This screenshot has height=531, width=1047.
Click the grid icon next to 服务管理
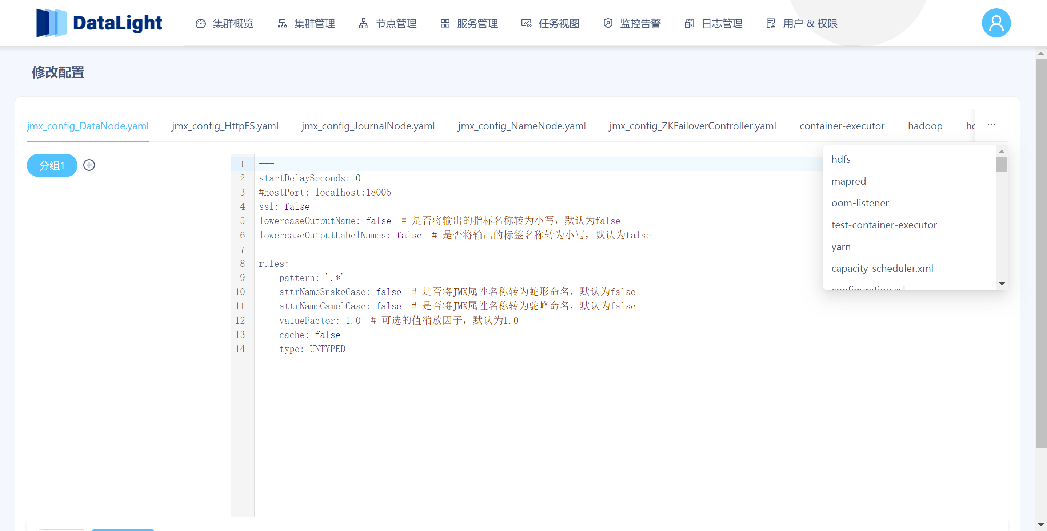(445, 24)
